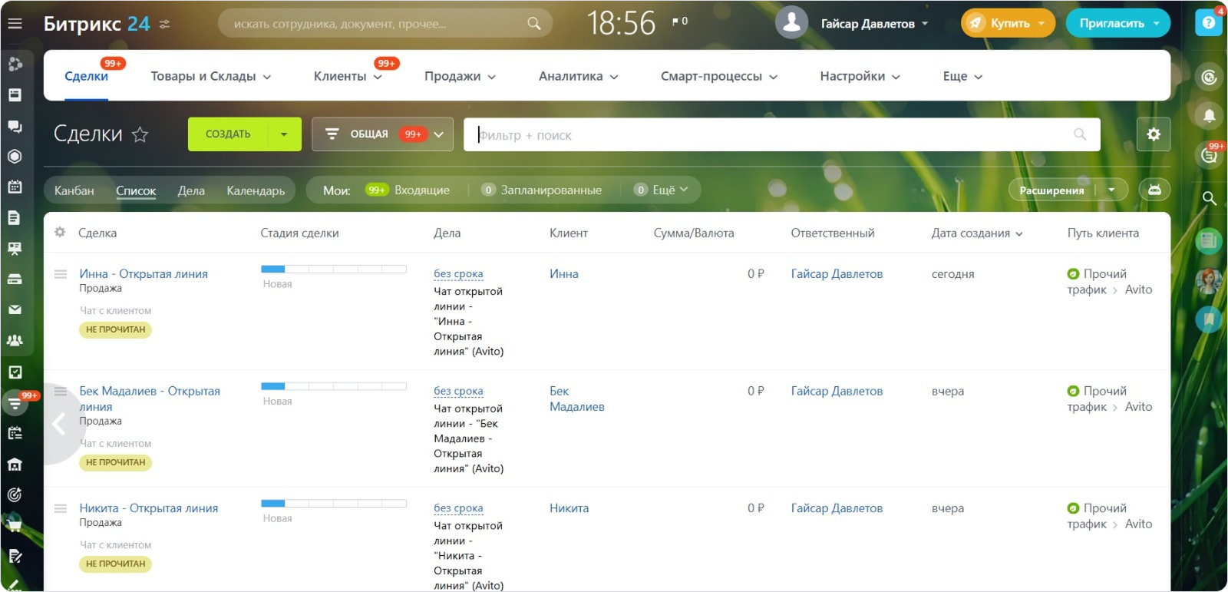
Task: Click the star to favorite Сделки page
Action: 140,135
